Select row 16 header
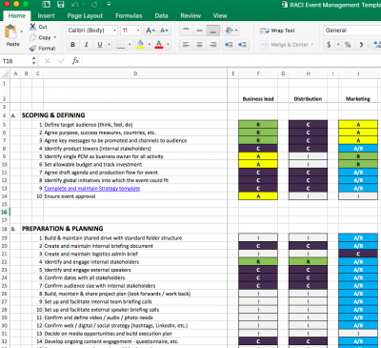Viewport: 381px width, 348px height. (5, 212)
